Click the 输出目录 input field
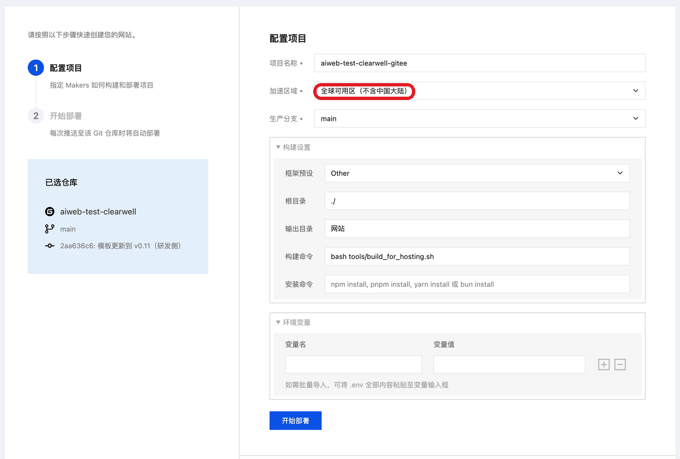The image size is (680, 459). pos(477,229)
